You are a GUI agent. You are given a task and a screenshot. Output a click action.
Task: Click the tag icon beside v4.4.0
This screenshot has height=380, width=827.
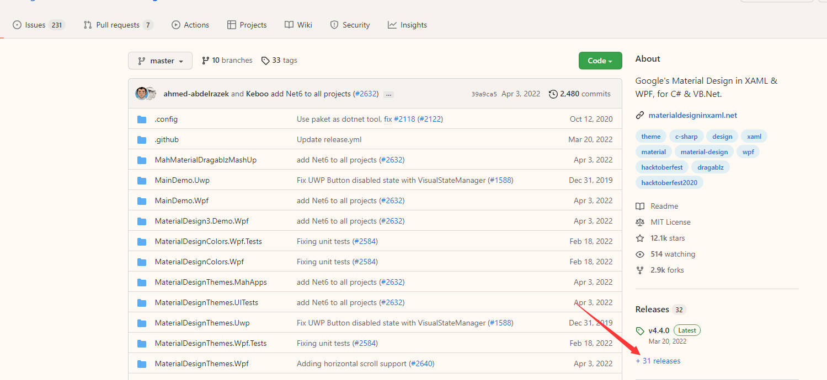[640, 331]
